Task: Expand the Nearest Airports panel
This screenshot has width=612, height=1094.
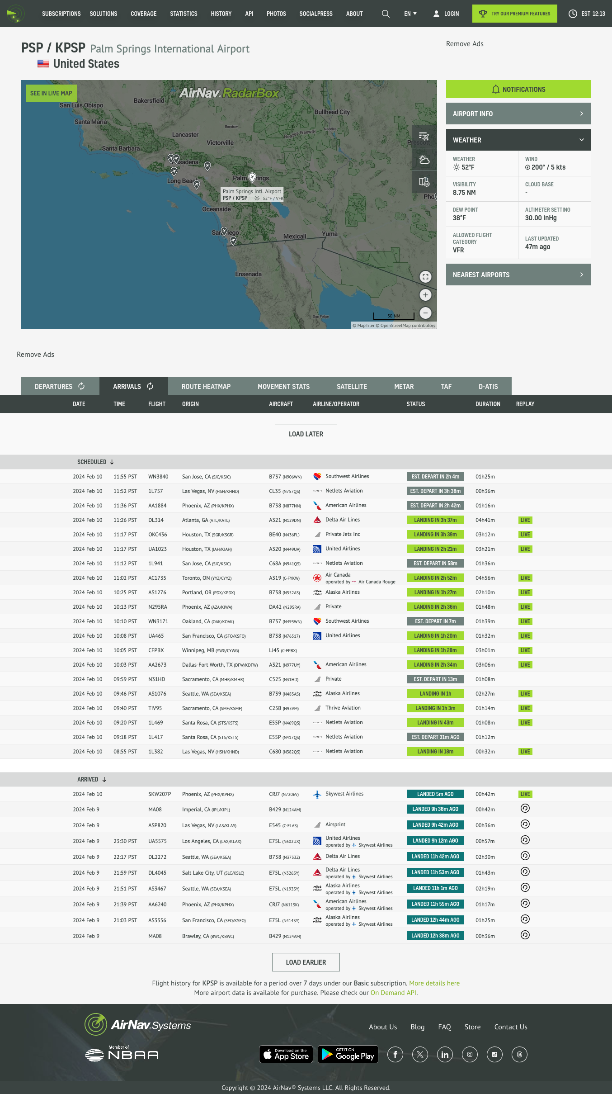Action: pyautogui.click(x=518, y=275)
